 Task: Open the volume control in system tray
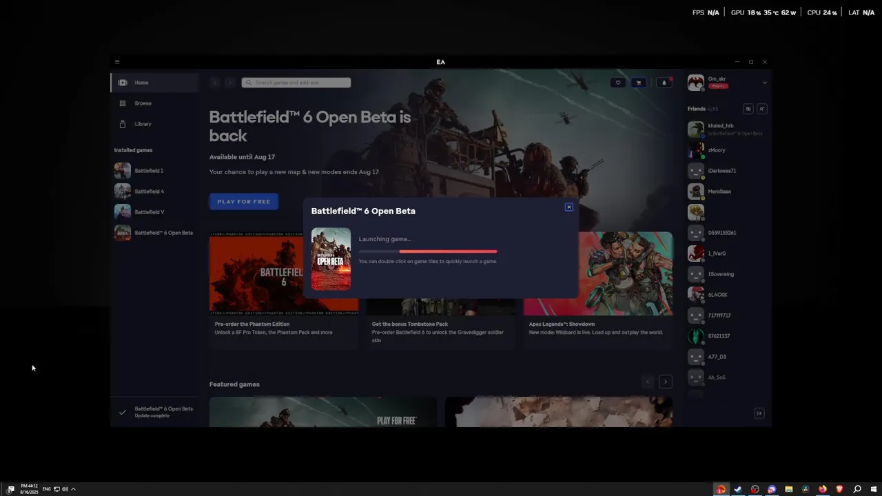(65, 489)
